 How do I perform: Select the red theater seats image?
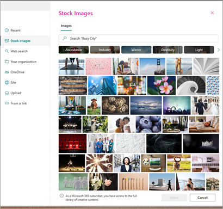point(72,143)
